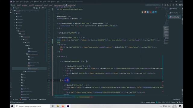Click the Run with Coverage icon
Image resolution: width=193 pixels, height=108 pixels.
tap(168, 5)
